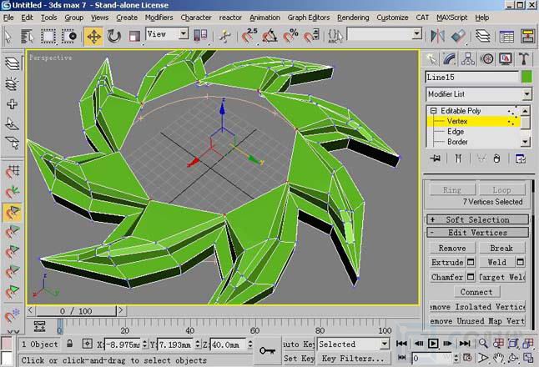Click Go to End playback button
Screen dimensions: 539x367
pos(465,344)
